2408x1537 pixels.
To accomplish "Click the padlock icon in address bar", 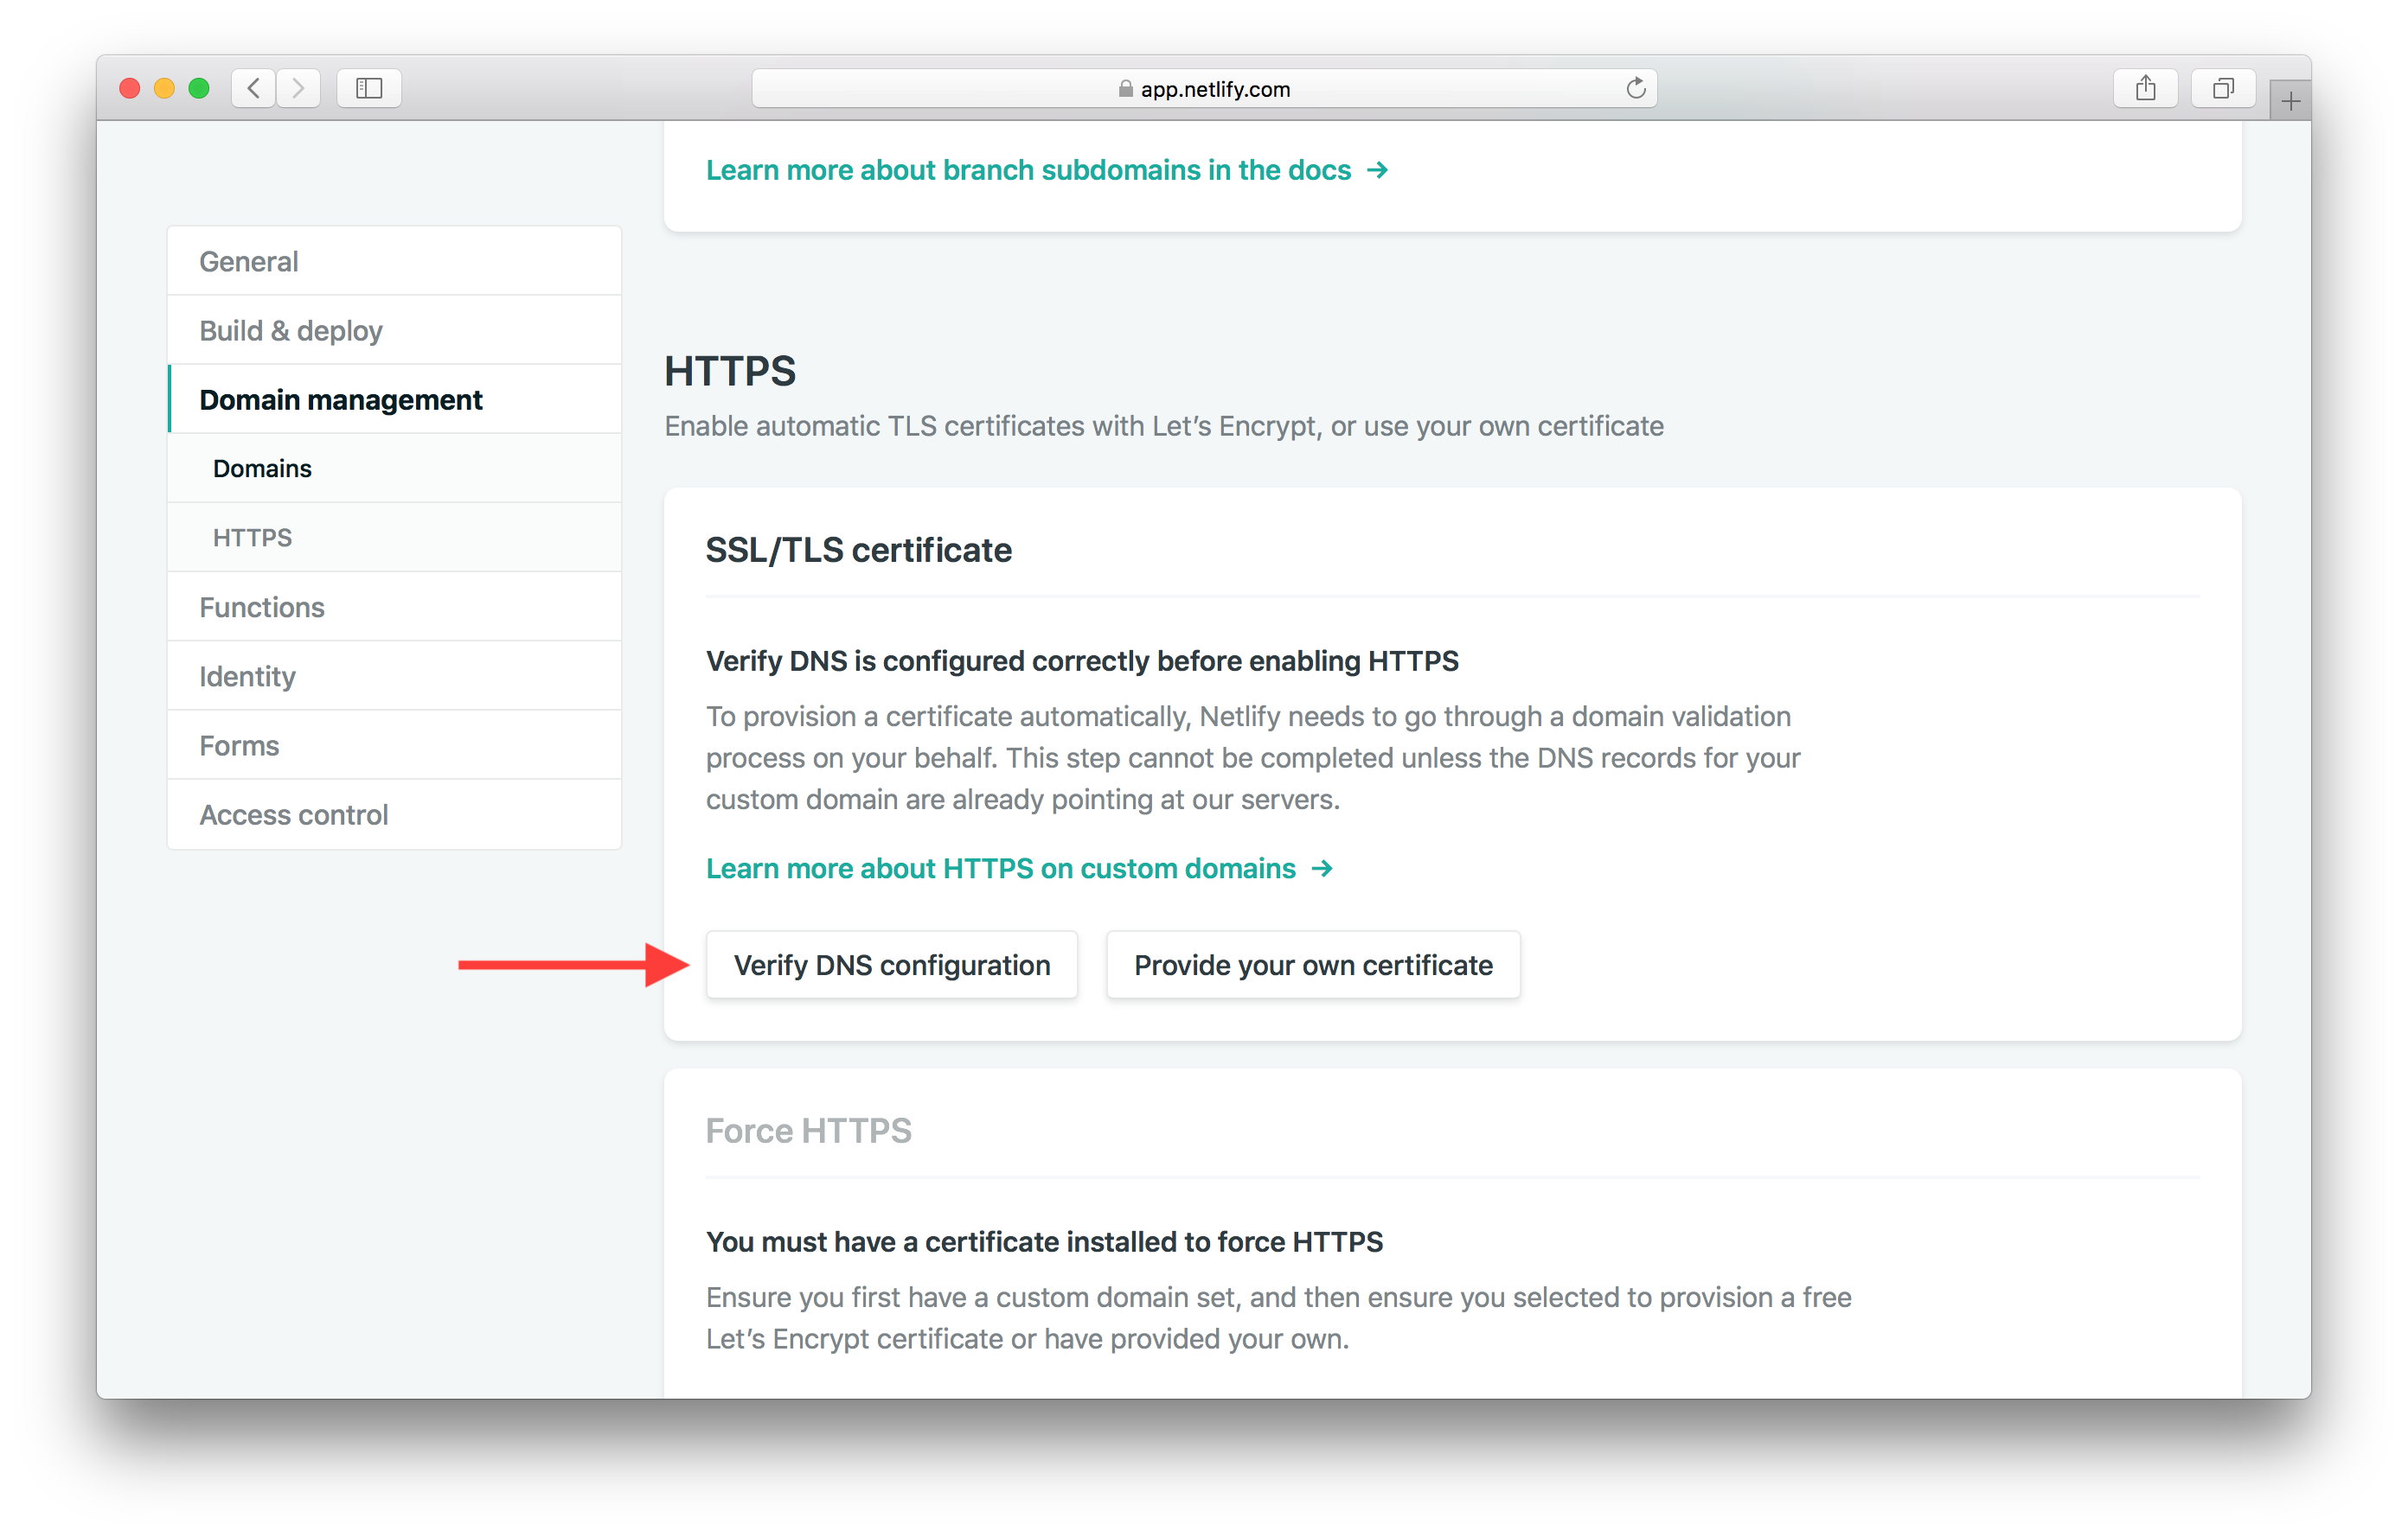I will (x=1125, y=89).
